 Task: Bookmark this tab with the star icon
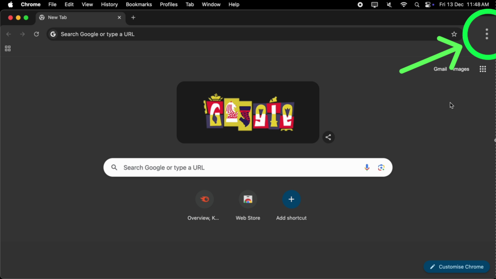click(x=454, y=34)
